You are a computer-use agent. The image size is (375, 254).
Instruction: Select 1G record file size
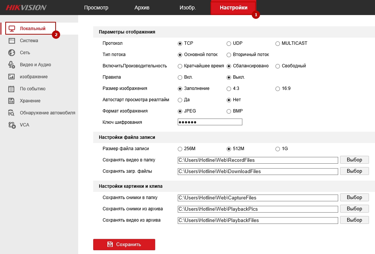pos(278,149)
